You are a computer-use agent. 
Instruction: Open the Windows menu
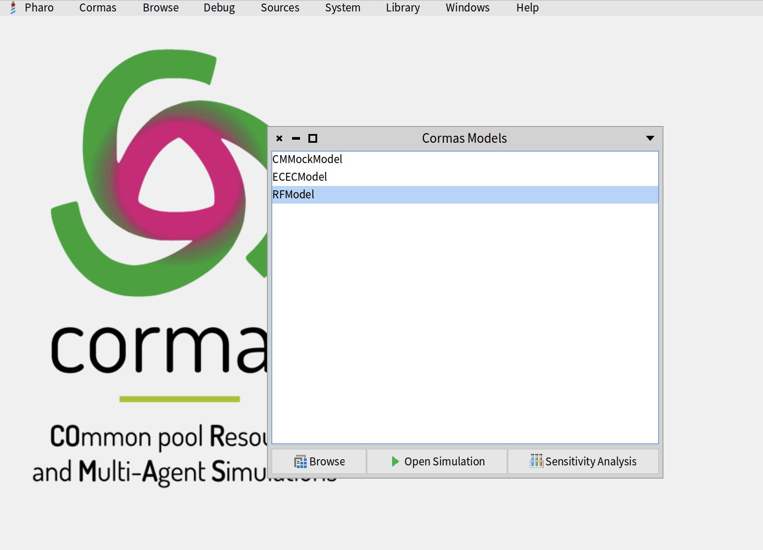[x=467, y=8]
